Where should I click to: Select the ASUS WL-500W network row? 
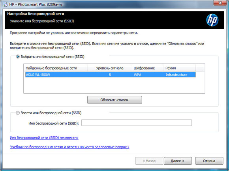[111, 75]
